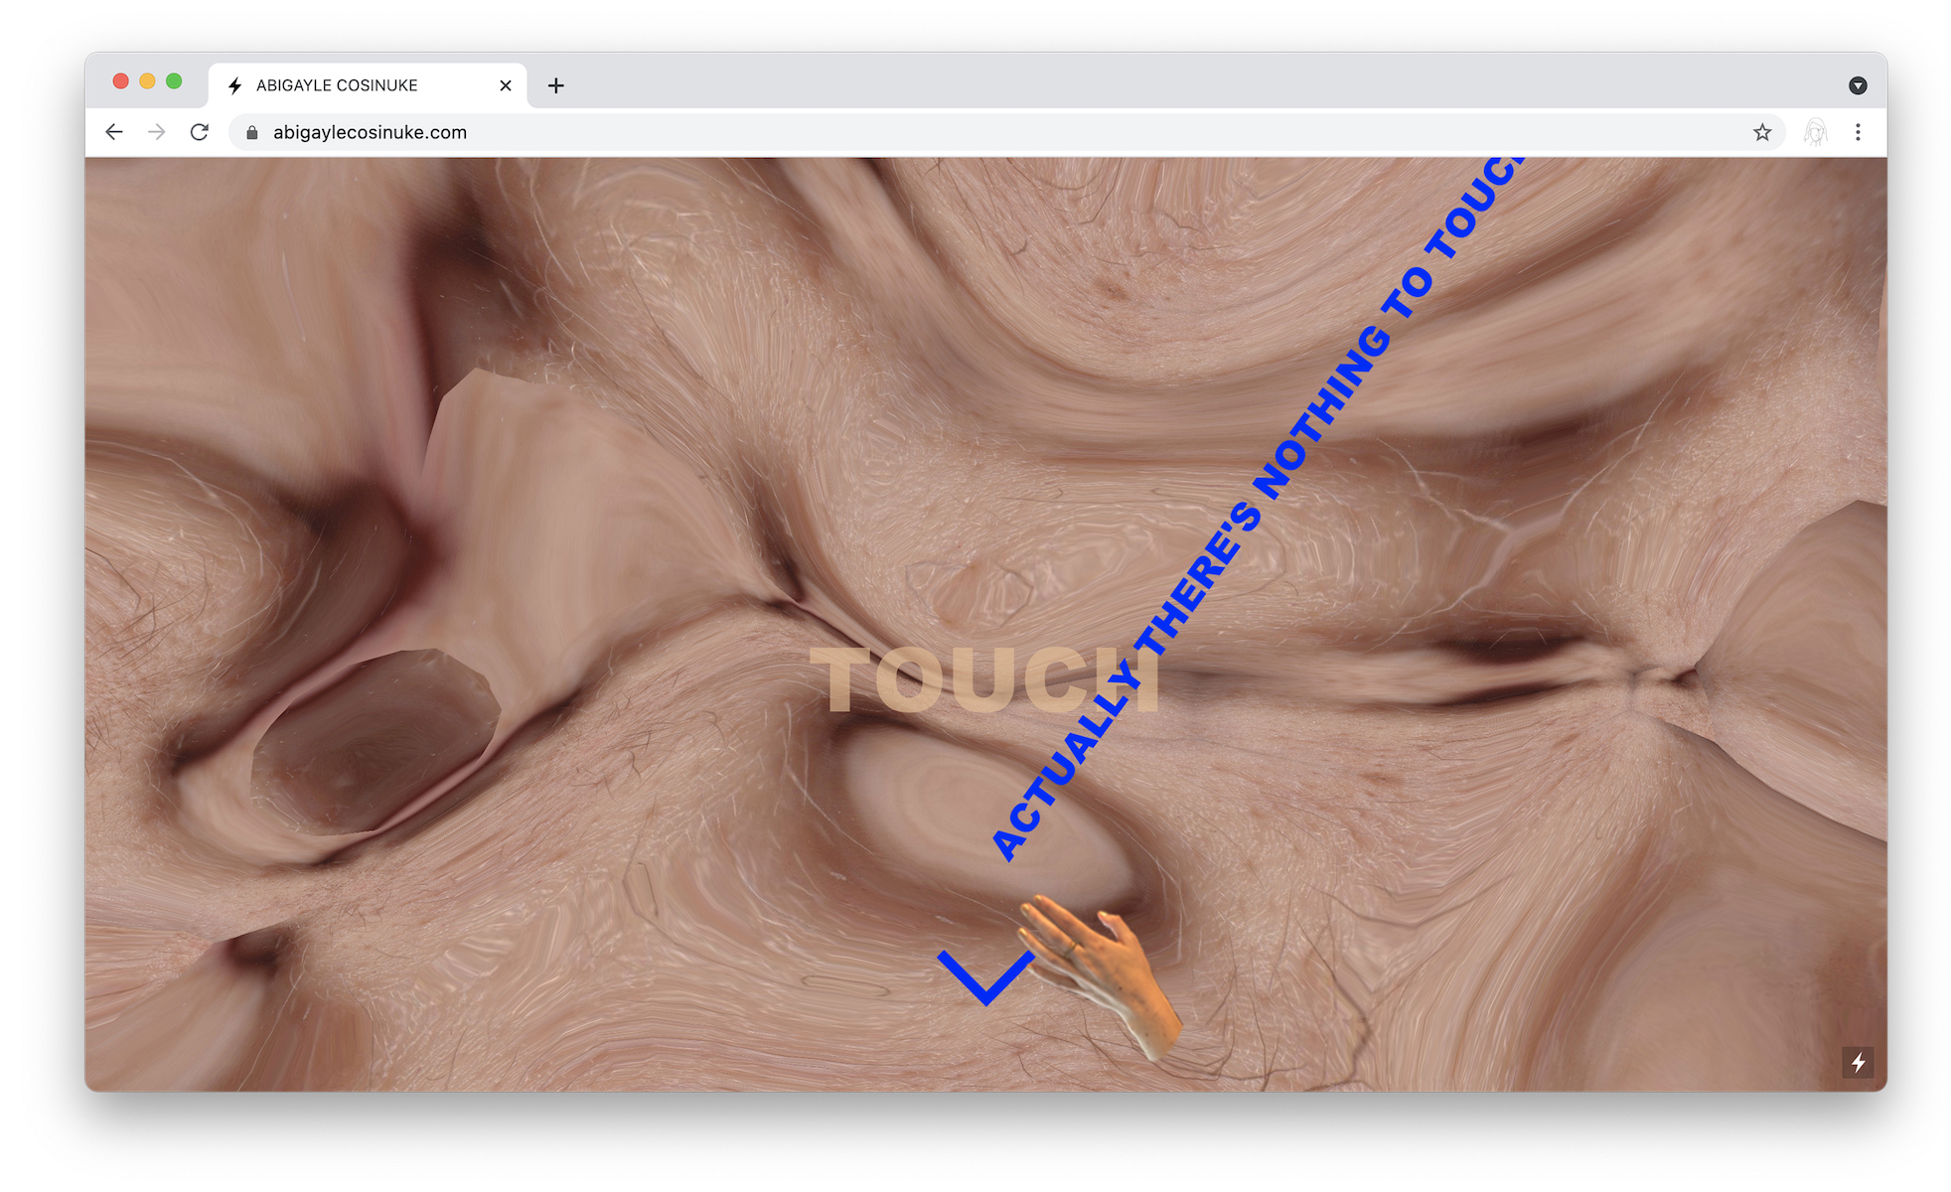This screenshot has width=1951, height=1192.
Task: Click the forward navigation arrow
Action: [157, 132]
